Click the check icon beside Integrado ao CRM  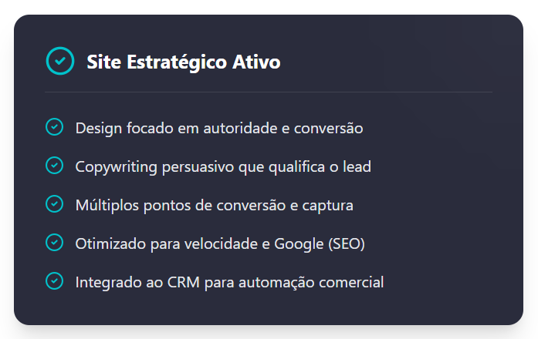click(54, 281)
